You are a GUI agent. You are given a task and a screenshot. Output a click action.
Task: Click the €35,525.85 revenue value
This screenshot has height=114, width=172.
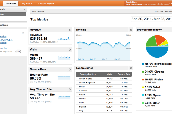[x=39, y=39]
